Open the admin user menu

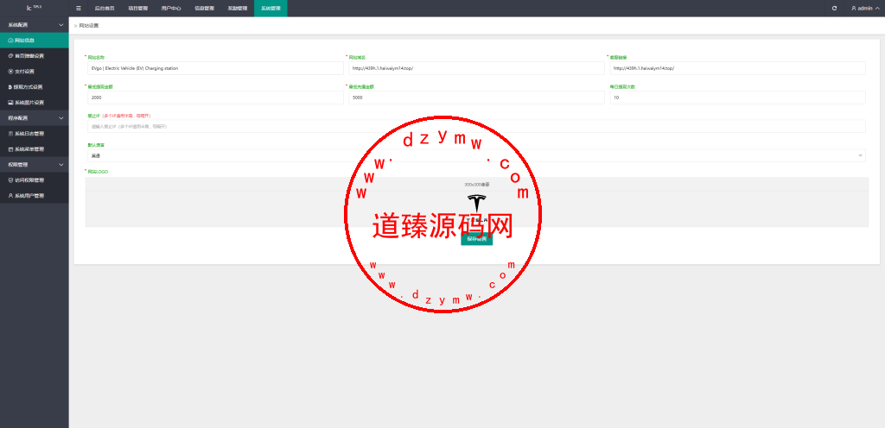click(x=864, y=9)
